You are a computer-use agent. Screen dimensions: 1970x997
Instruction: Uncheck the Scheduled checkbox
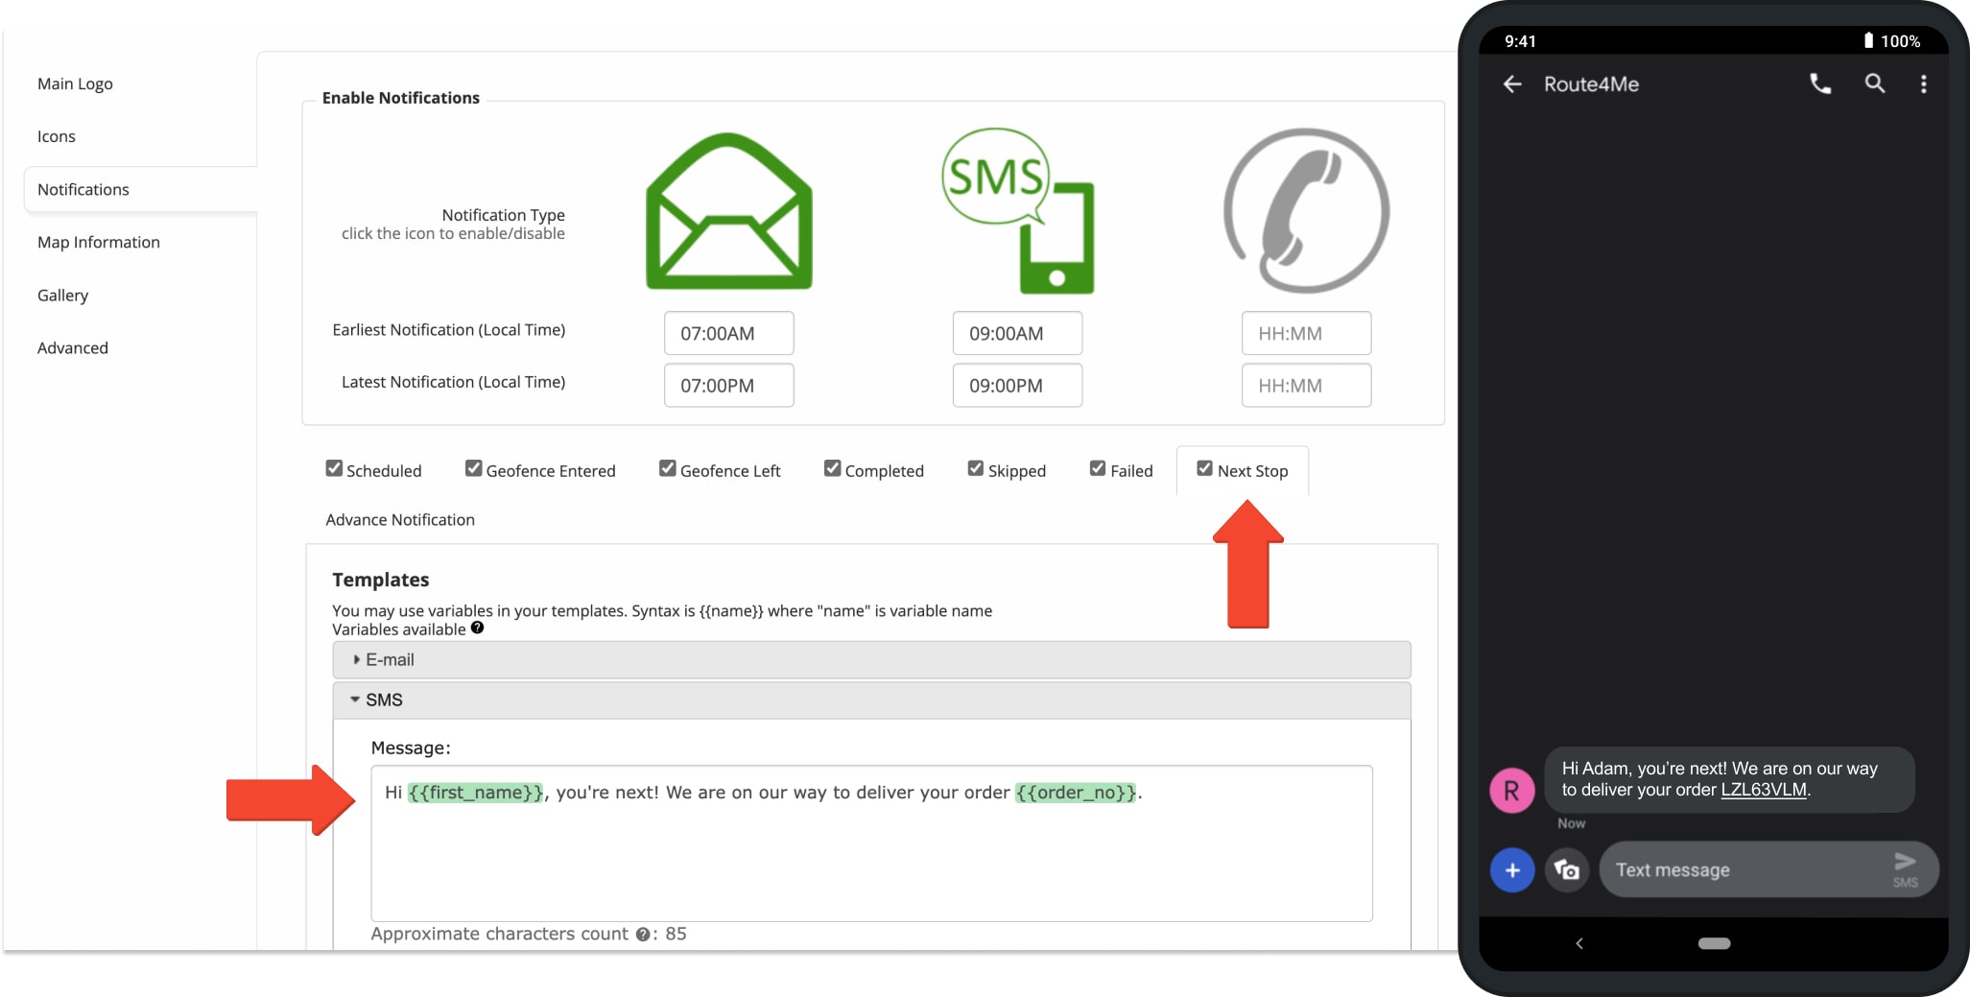click(x=334, y=468)
